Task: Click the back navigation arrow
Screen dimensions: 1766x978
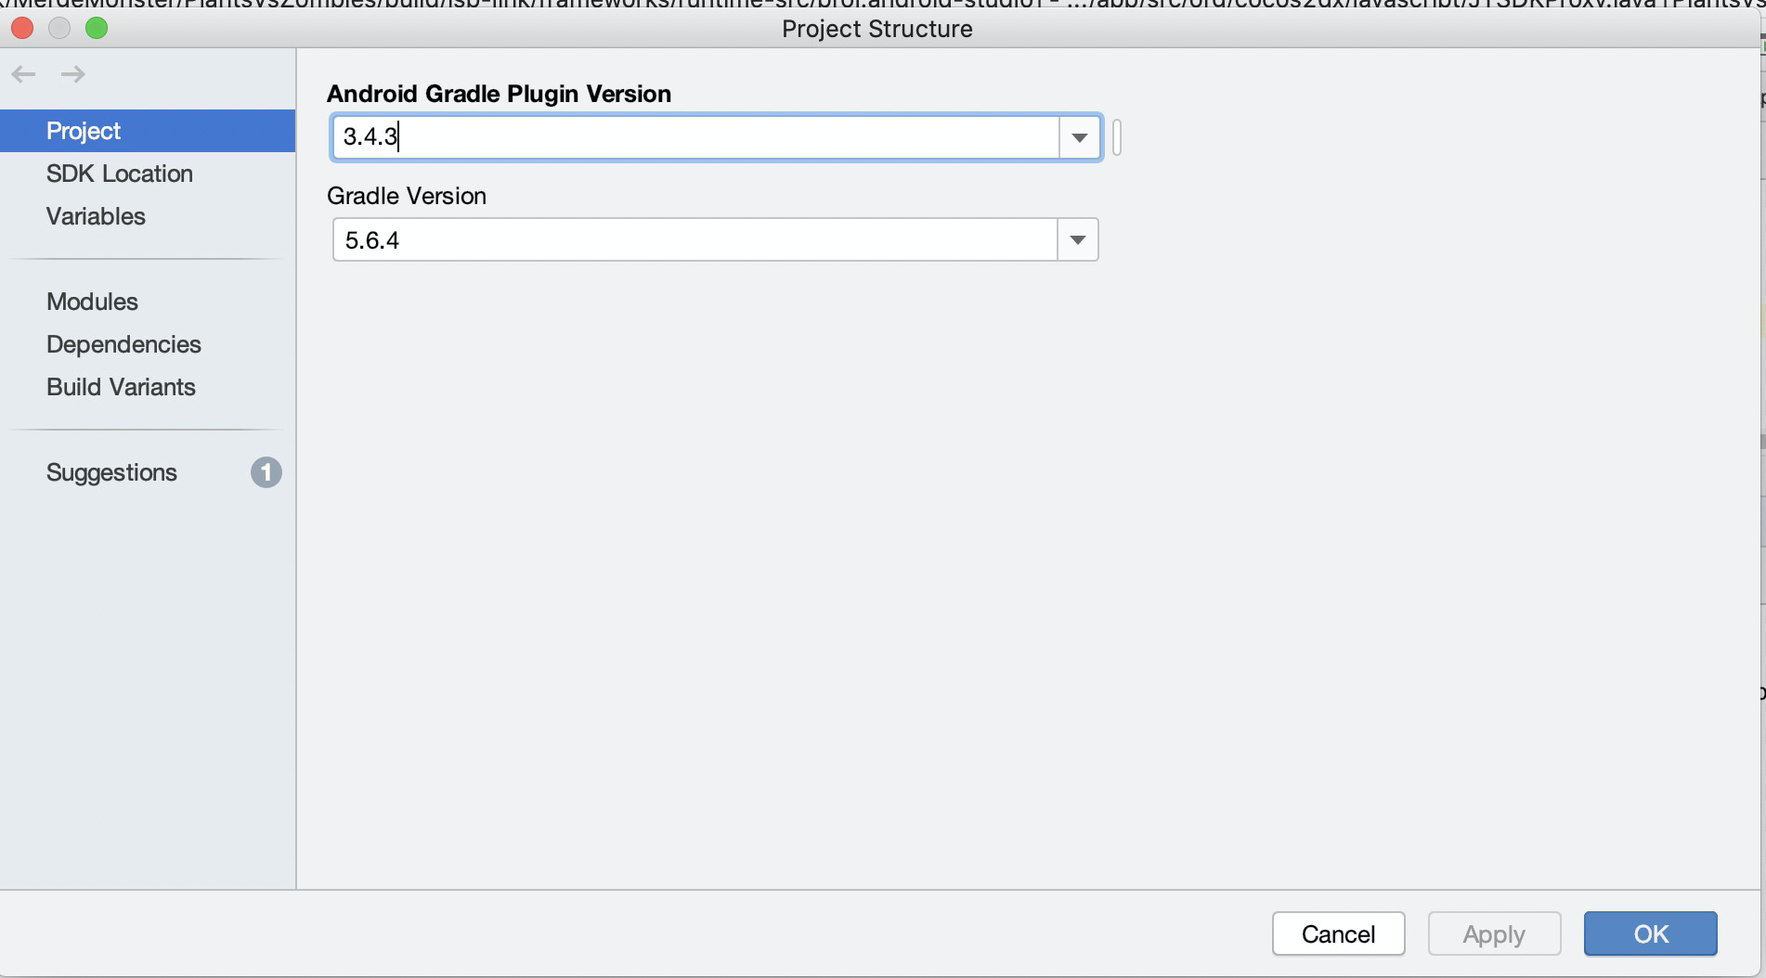Action: (24, 74)
